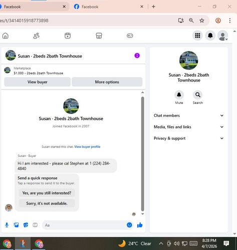Click the chat header title Susan Townhouse
237x250 pixels.
(50, 56)
